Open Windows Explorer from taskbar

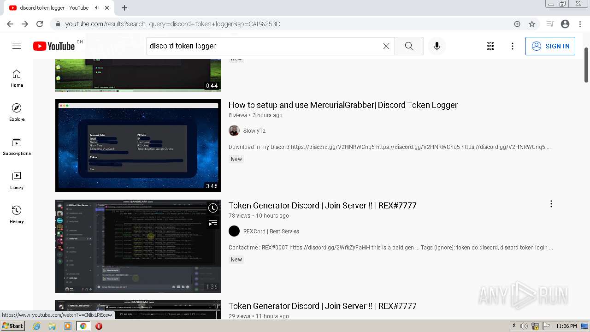[52, 326]
